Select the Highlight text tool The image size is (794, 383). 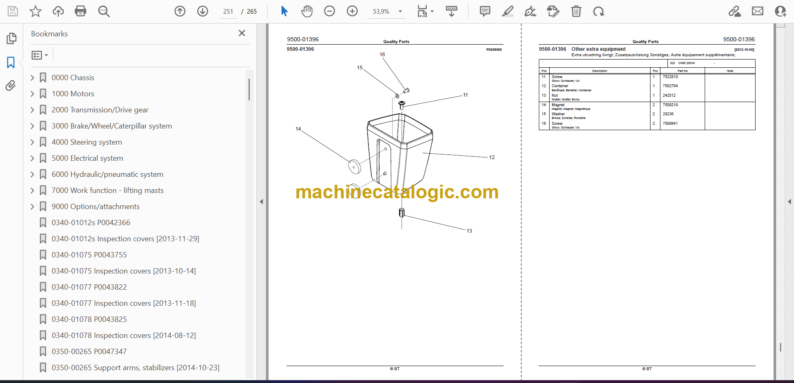pos(507,11)
